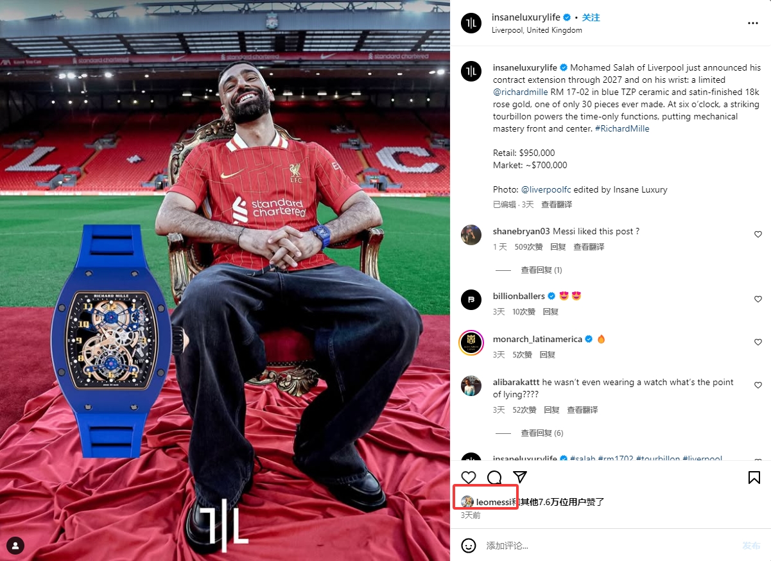This screenshot has width=771, height=561.
Task: Expand 查看回复 (1) under shanebryan03
Action: (541, 270)
